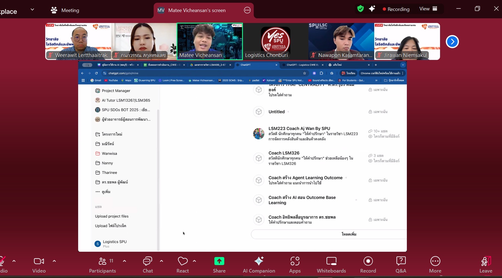This screenshot has width=502, height=278.
Task: Click the green Share button
Action: coord(219,261)
